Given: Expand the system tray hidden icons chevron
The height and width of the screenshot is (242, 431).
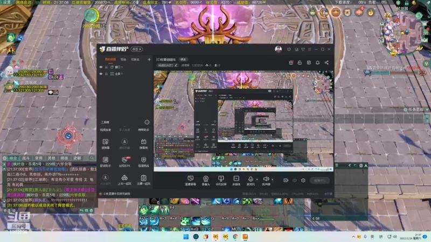Looking at the screenshot, I should [x=353, y=237].
